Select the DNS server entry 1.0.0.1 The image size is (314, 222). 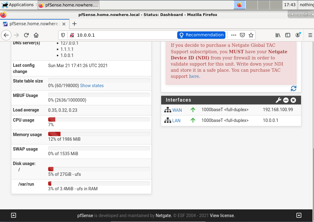click(67, 55)
